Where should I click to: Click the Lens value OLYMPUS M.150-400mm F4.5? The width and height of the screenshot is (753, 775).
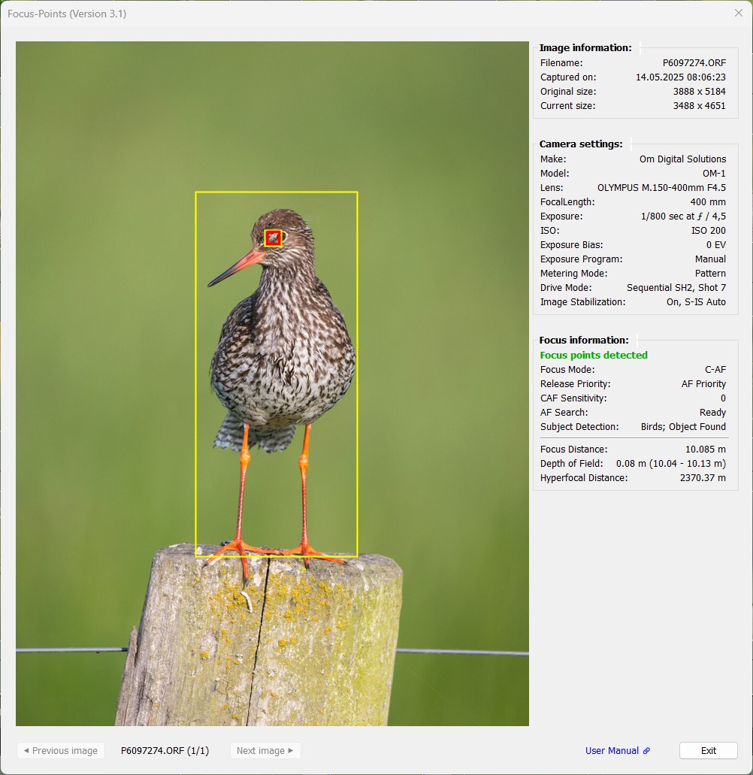tap(661, 188)
